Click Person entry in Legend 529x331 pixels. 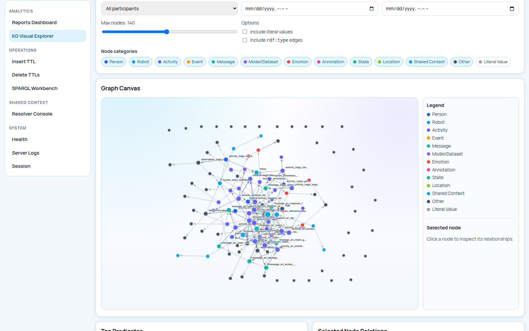click(436, 114)
